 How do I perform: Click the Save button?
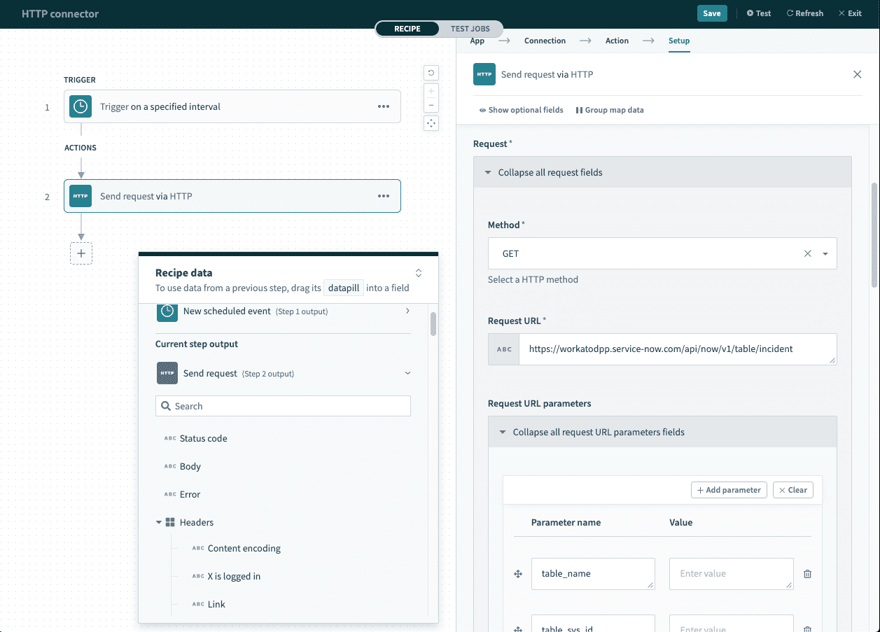[711, 13]
